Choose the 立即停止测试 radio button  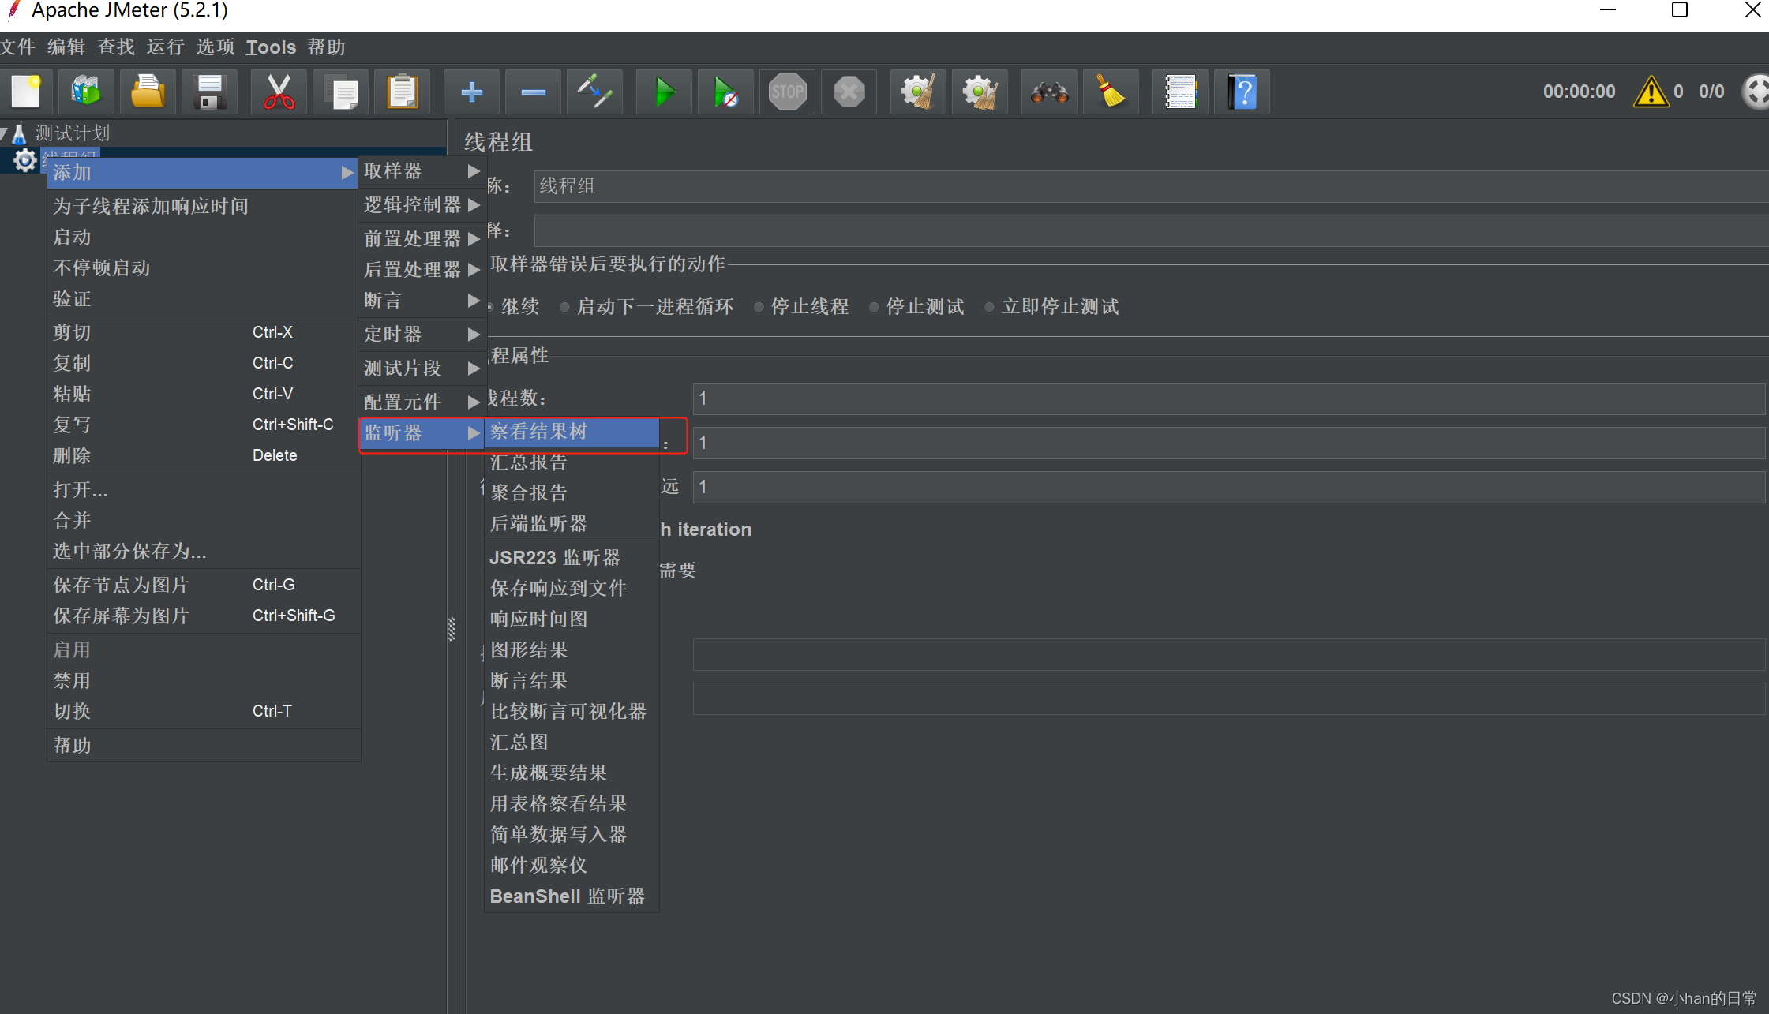click(x=989, y=307)
